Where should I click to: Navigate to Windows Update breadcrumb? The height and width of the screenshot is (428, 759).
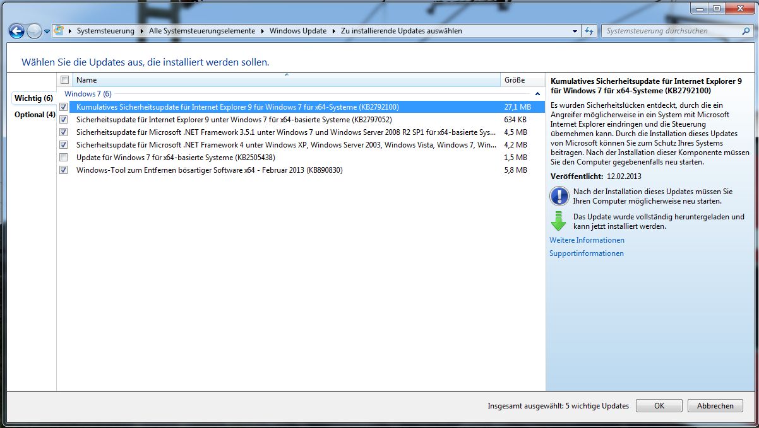(298, 31)
